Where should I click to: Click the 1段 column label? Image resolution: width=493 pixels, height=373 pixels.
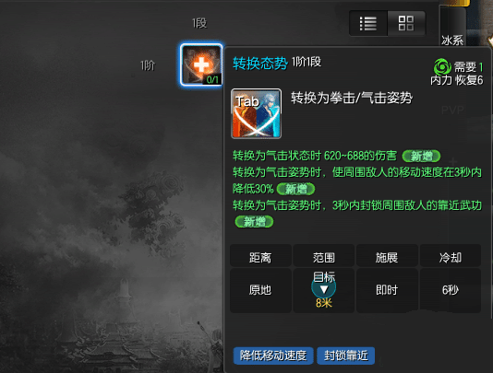coord(199,23)
